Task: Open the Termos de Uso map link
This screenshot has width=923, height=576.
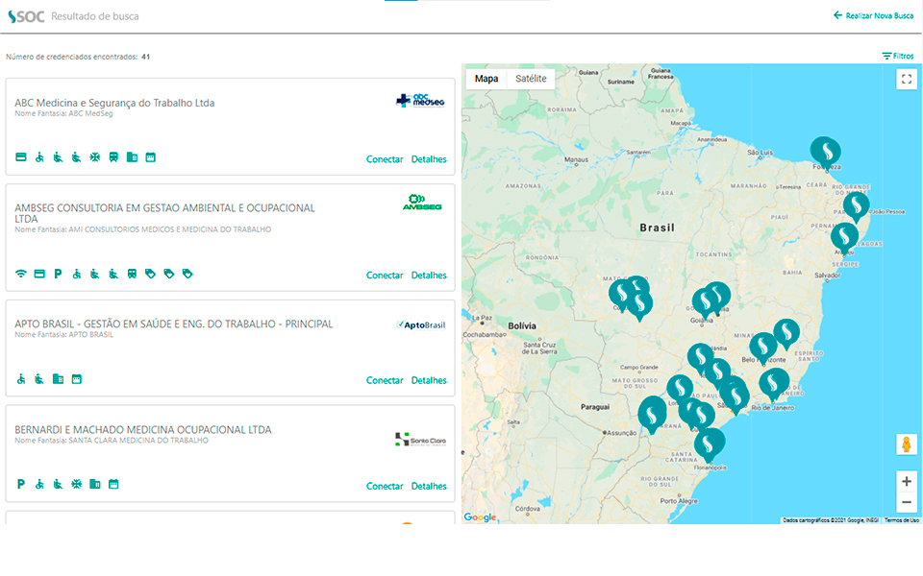Action: coord(901,520)
